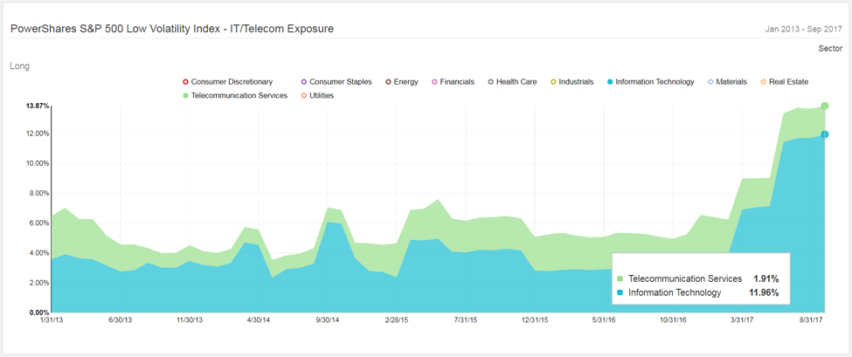Hide Information Technology legend series
Screen dimensions: 852x357
click(x=650, y=82)
